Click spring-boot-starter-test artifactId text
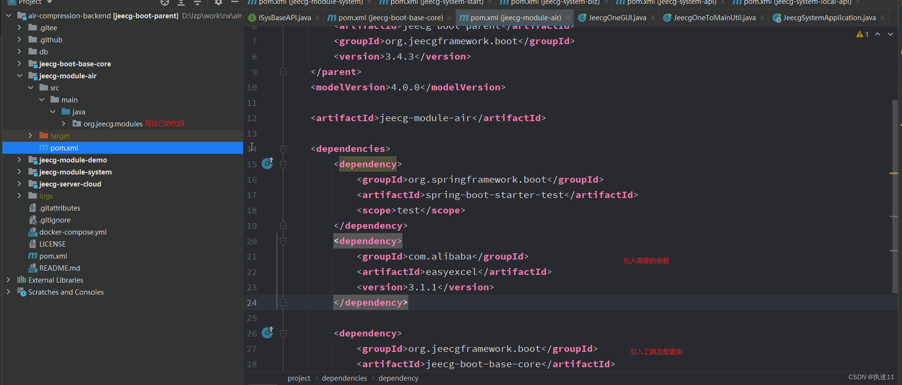Screen dimensions: 902x385 pos(495,195)
